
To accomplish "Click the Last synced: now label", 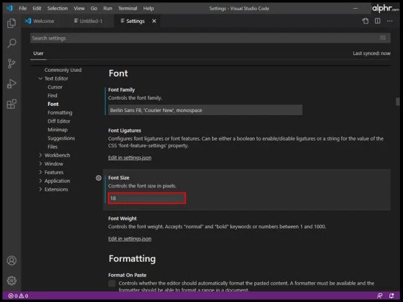I will click(x=371, y=53).
